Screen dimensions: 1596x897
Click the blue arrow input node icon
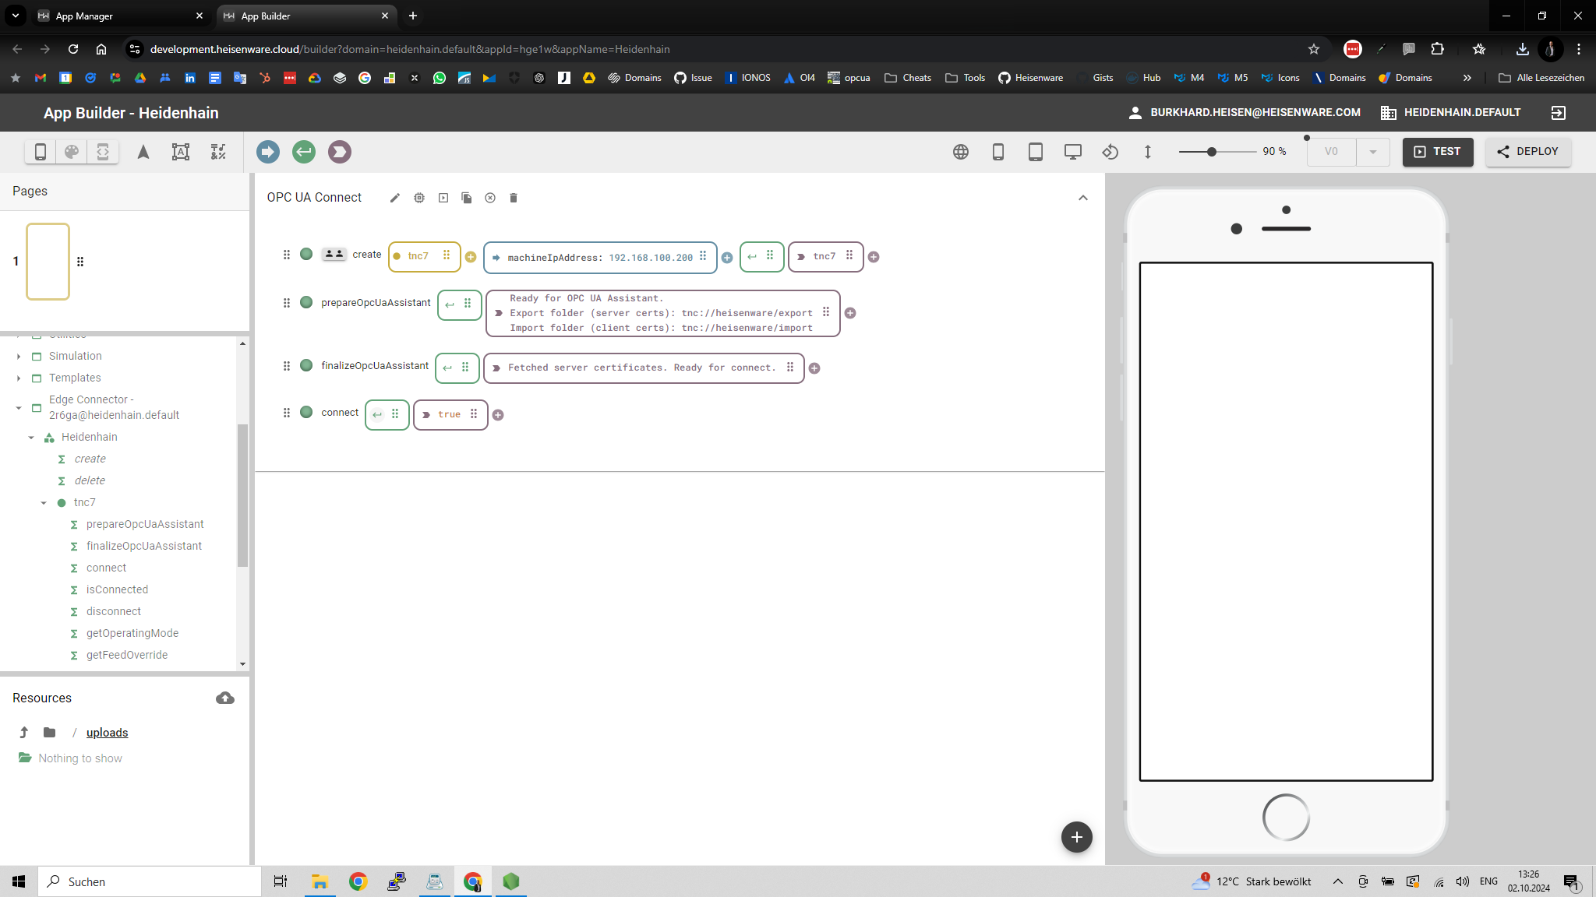click(x=267, y=152)
